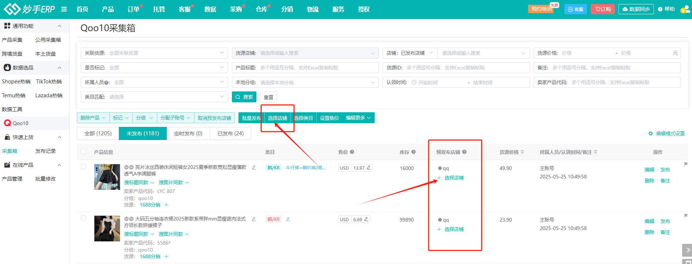Click the 数据同步 button
This screenshot has width=692, height=264.
point(636,9)
